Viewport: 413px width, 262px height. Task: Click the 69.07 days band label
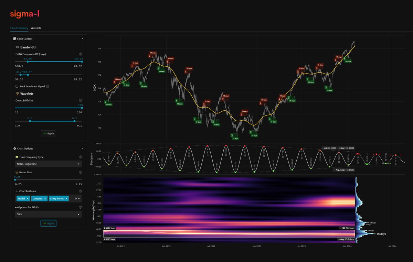(x=109, y=228)
